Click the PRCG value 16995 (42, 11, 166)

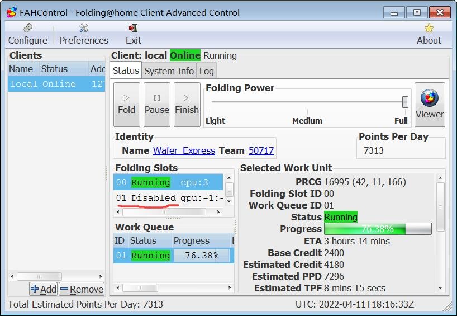[x=365, y=182]
